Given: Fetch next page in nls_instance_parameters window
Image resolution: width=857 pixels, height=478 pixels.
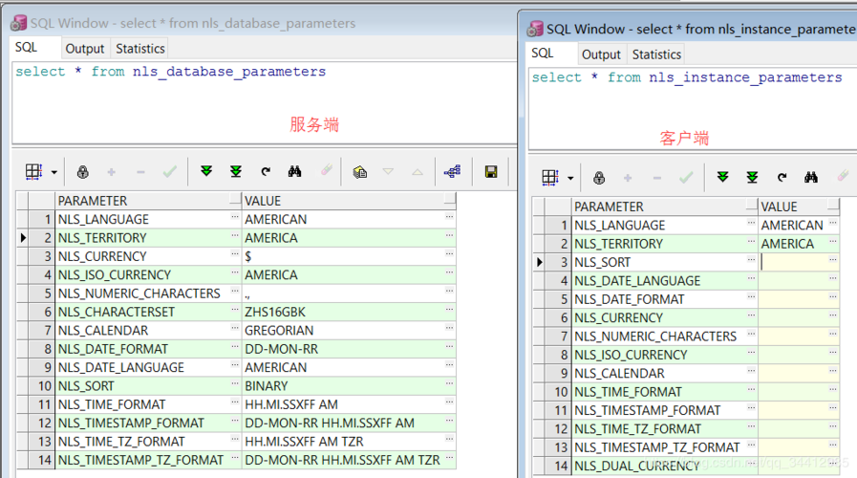Looking at the screenshot, I should (x=722, y=178).
